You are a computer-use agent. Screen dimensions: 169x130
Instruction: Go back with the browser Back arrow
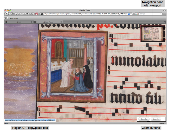point(7,14)
